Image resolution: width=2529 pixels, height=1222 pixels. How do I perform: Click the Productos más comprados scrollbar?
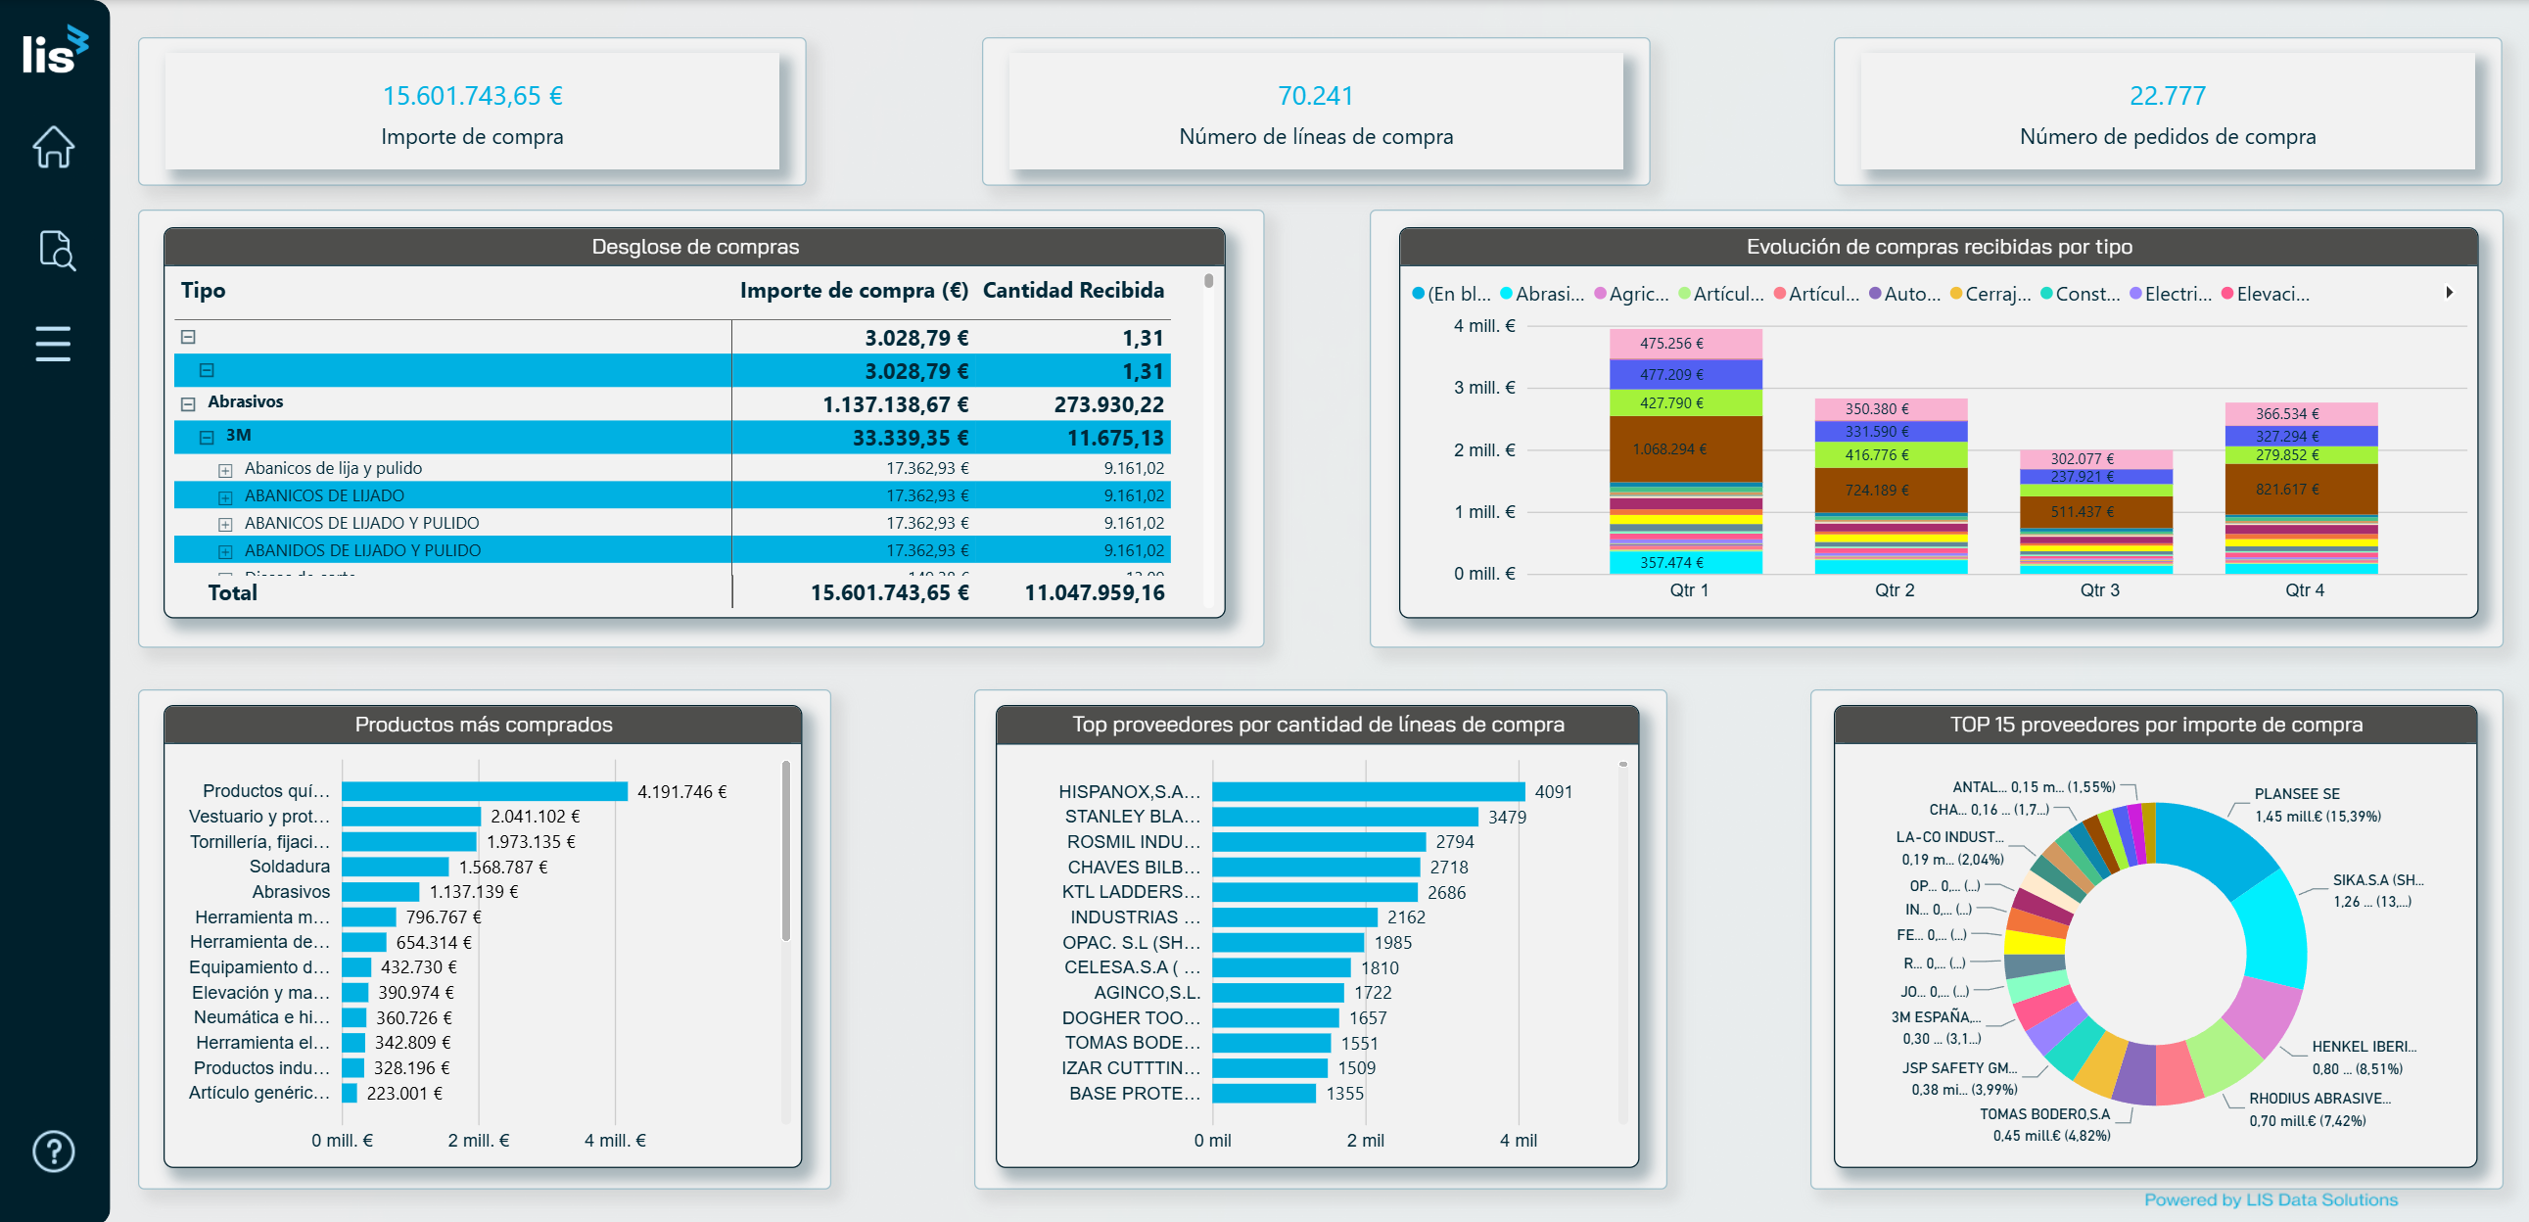(x=785, y=852)
